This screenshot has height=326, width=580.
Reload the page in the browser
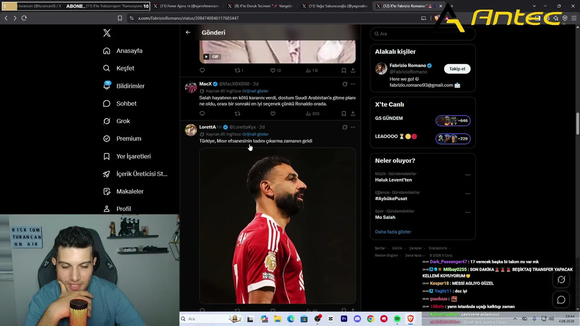coord(24,18)
